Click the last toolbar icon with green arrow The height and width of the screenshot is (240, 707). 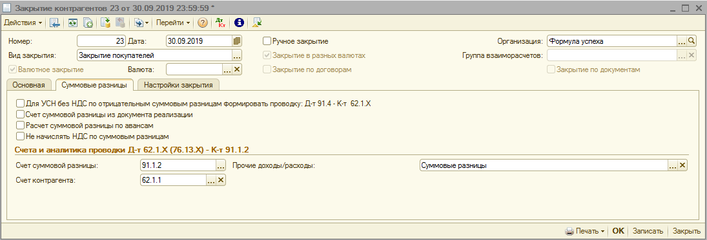coord(258,23)
